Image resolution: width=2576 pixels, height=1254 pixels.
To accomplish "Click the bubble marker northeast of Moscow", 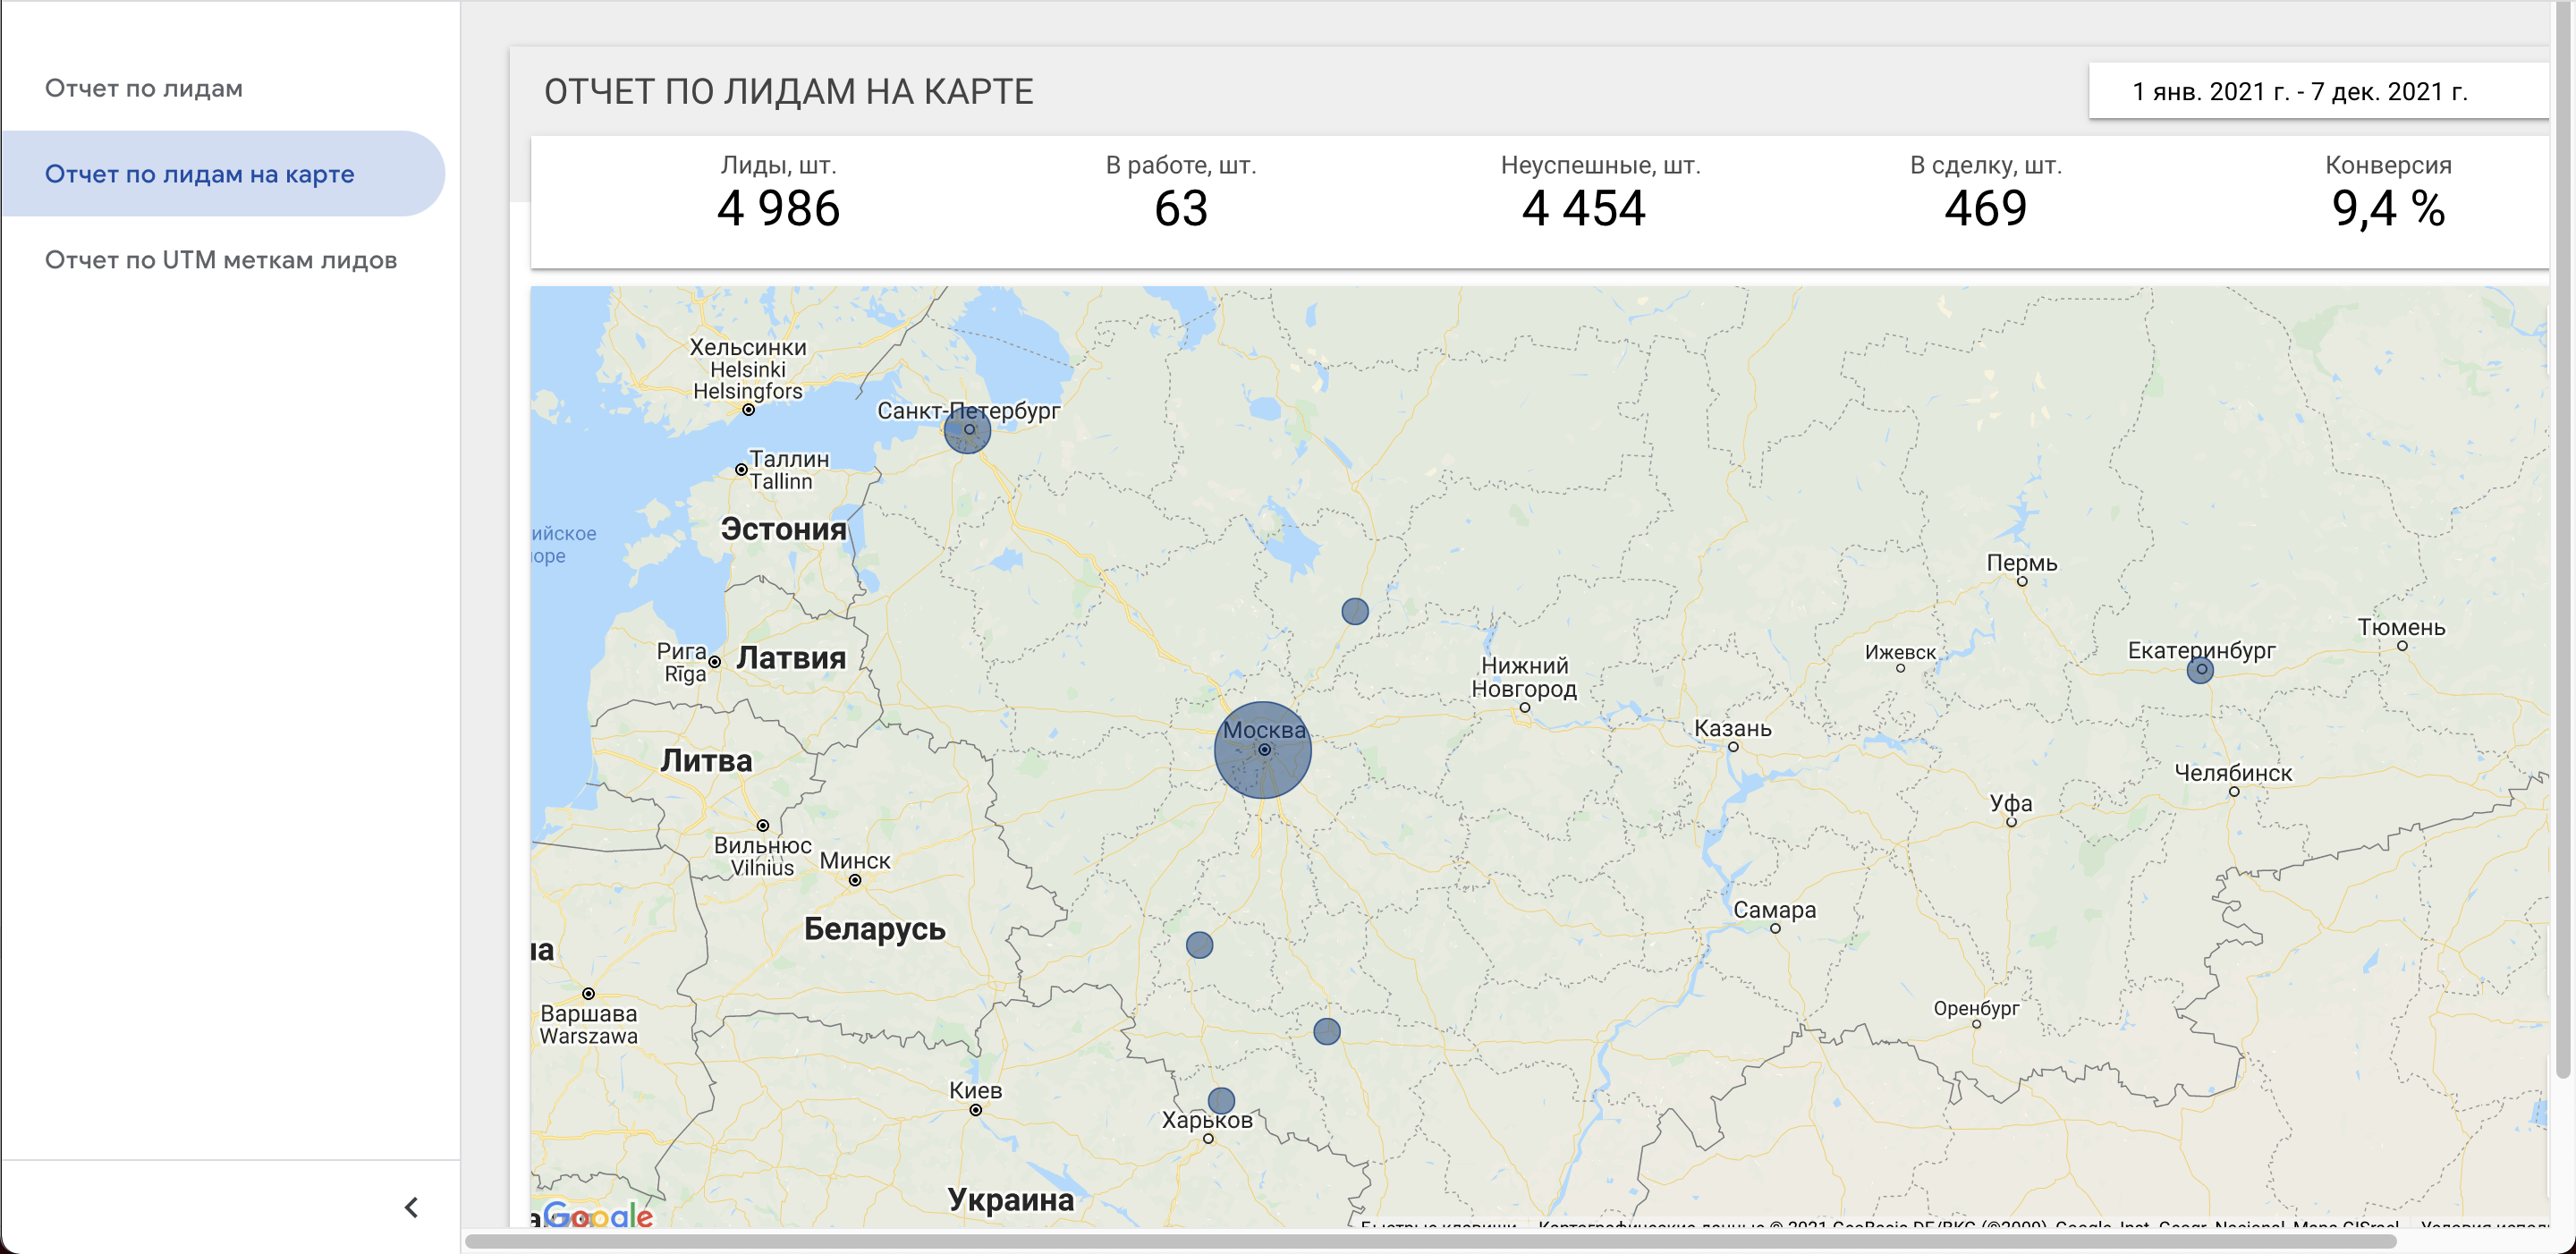I will tap(1354, 611).
